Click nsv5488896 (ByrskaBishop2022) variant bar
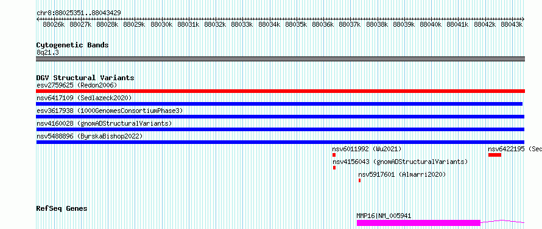This screenshot has height=229, width=542. point(280,142)
